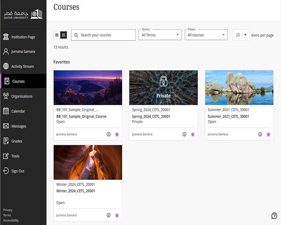The width and height of the screenshot is (281, 225).
Task: Open the Winter_2024_CETL_20001 canyon thumbnail
Action: click(x=88, y=162)
